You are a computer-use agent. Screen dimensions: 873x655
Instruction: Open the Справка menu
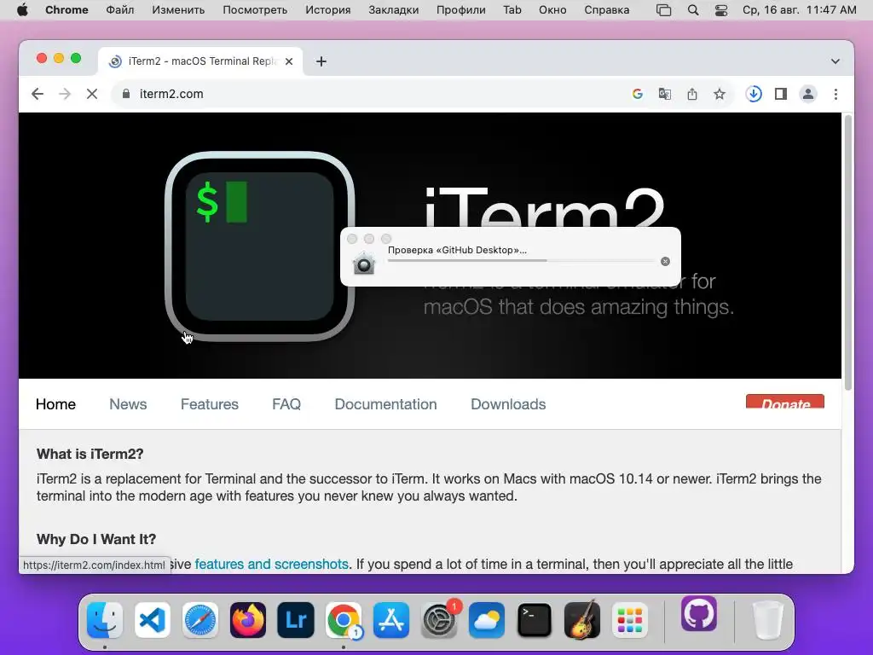[x=607, y=10]
